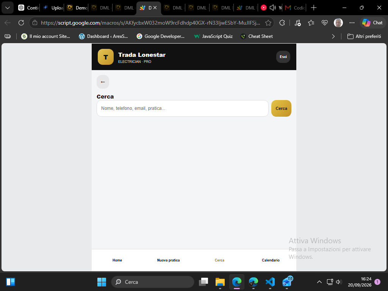Open Visual Studio Code from taskbar
The image size is (388, 291).
[270, 282]
